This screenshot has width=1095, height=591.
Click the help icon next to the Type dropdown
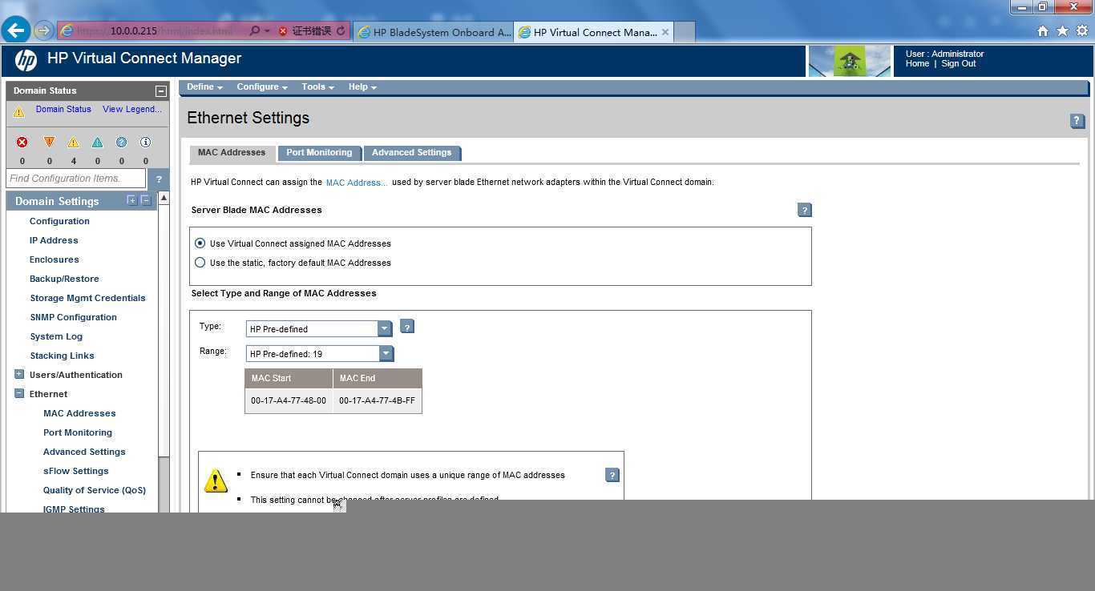[x=407, y=327]
